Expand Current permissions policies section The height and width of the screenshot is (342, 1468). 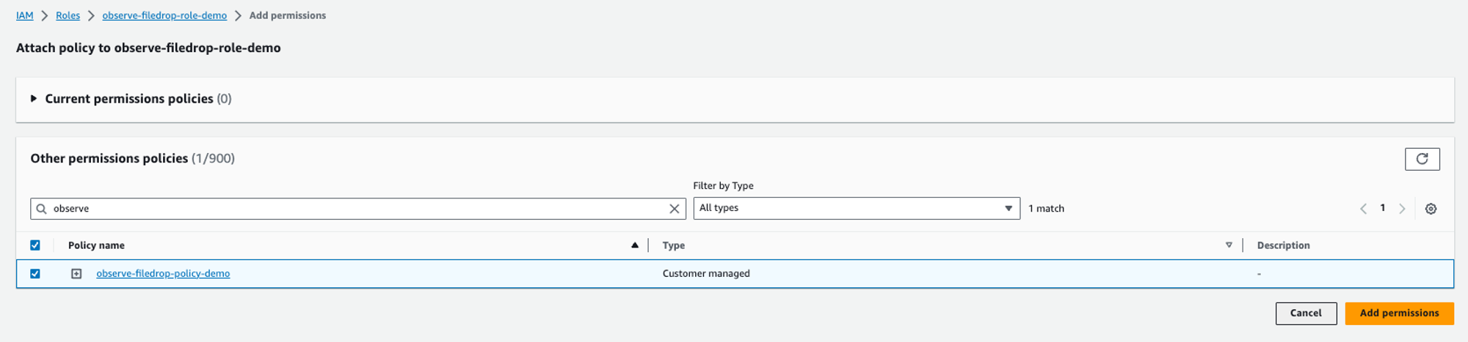(x=34, y=98)
